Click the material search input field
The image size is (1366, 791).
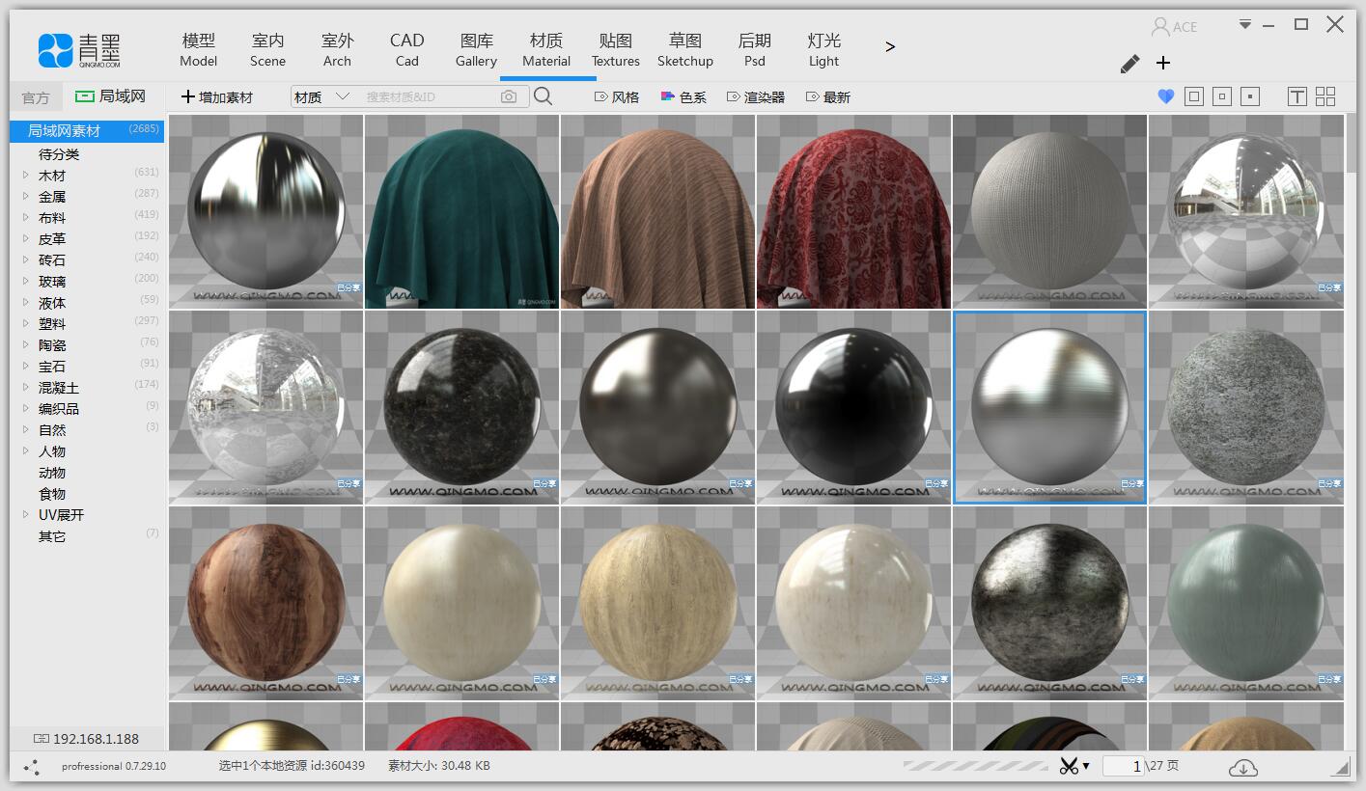tap(430, 96)
